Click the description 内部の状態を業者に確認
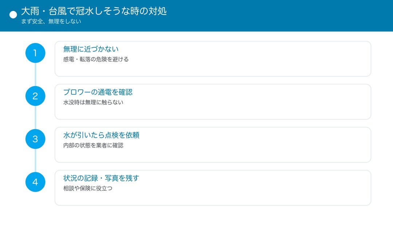Screen dimensions: 393x226 (93, 145)
